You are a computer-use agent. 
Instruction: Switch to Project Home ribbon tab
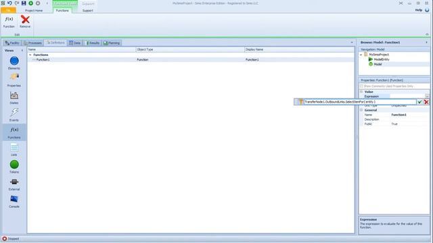click(x=34, y=11)
